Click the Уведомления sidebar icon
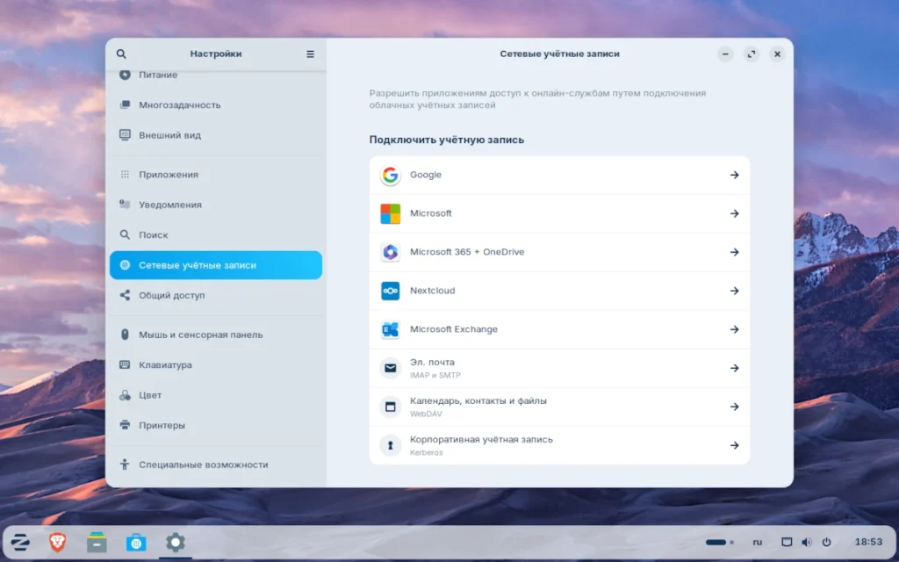The height and width of the screenshot is (562, 899). coord(125,205)
